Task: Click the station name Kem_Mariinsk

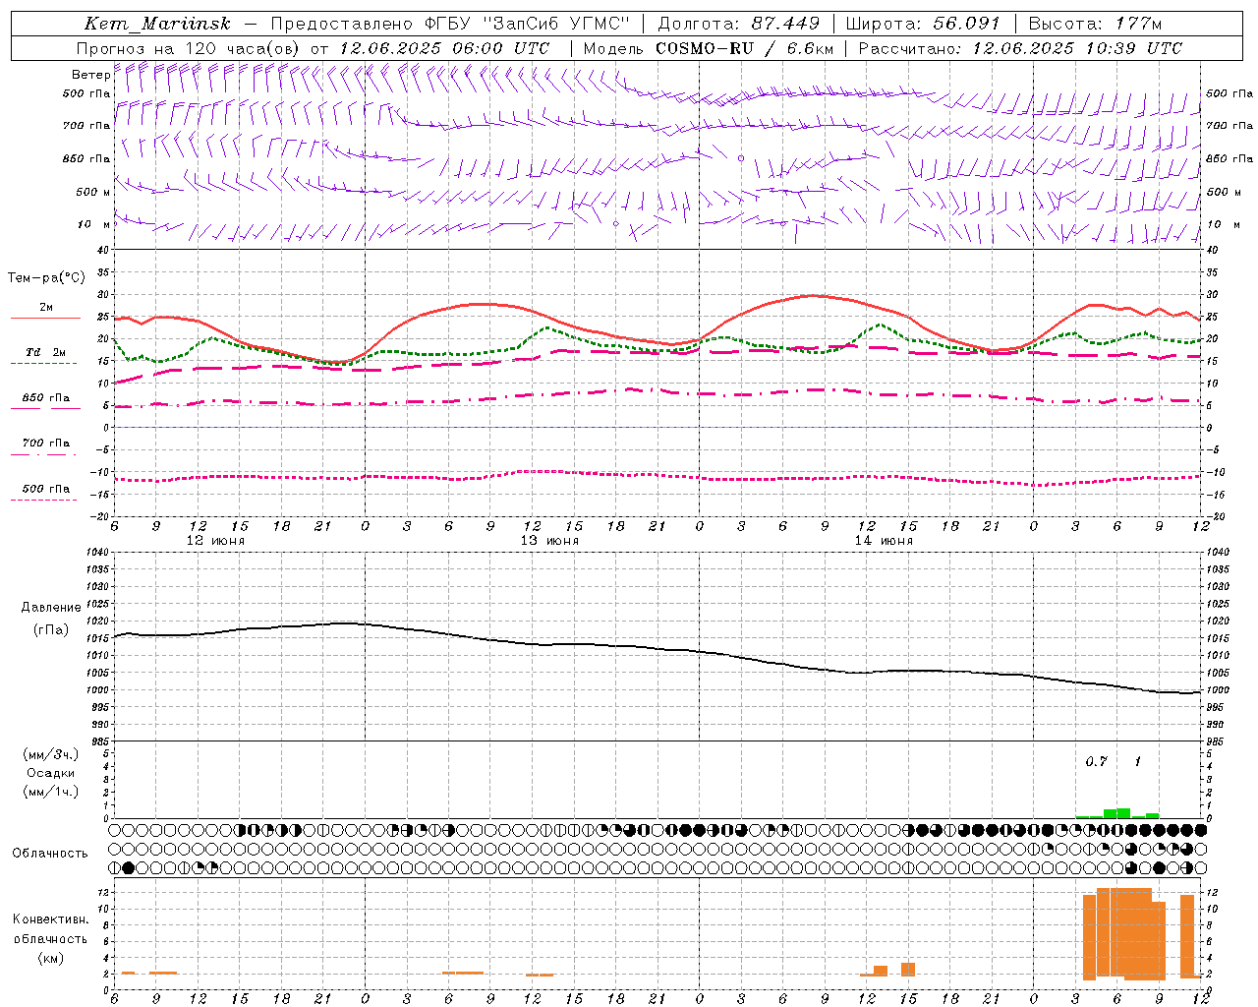Action: [158, 24]
